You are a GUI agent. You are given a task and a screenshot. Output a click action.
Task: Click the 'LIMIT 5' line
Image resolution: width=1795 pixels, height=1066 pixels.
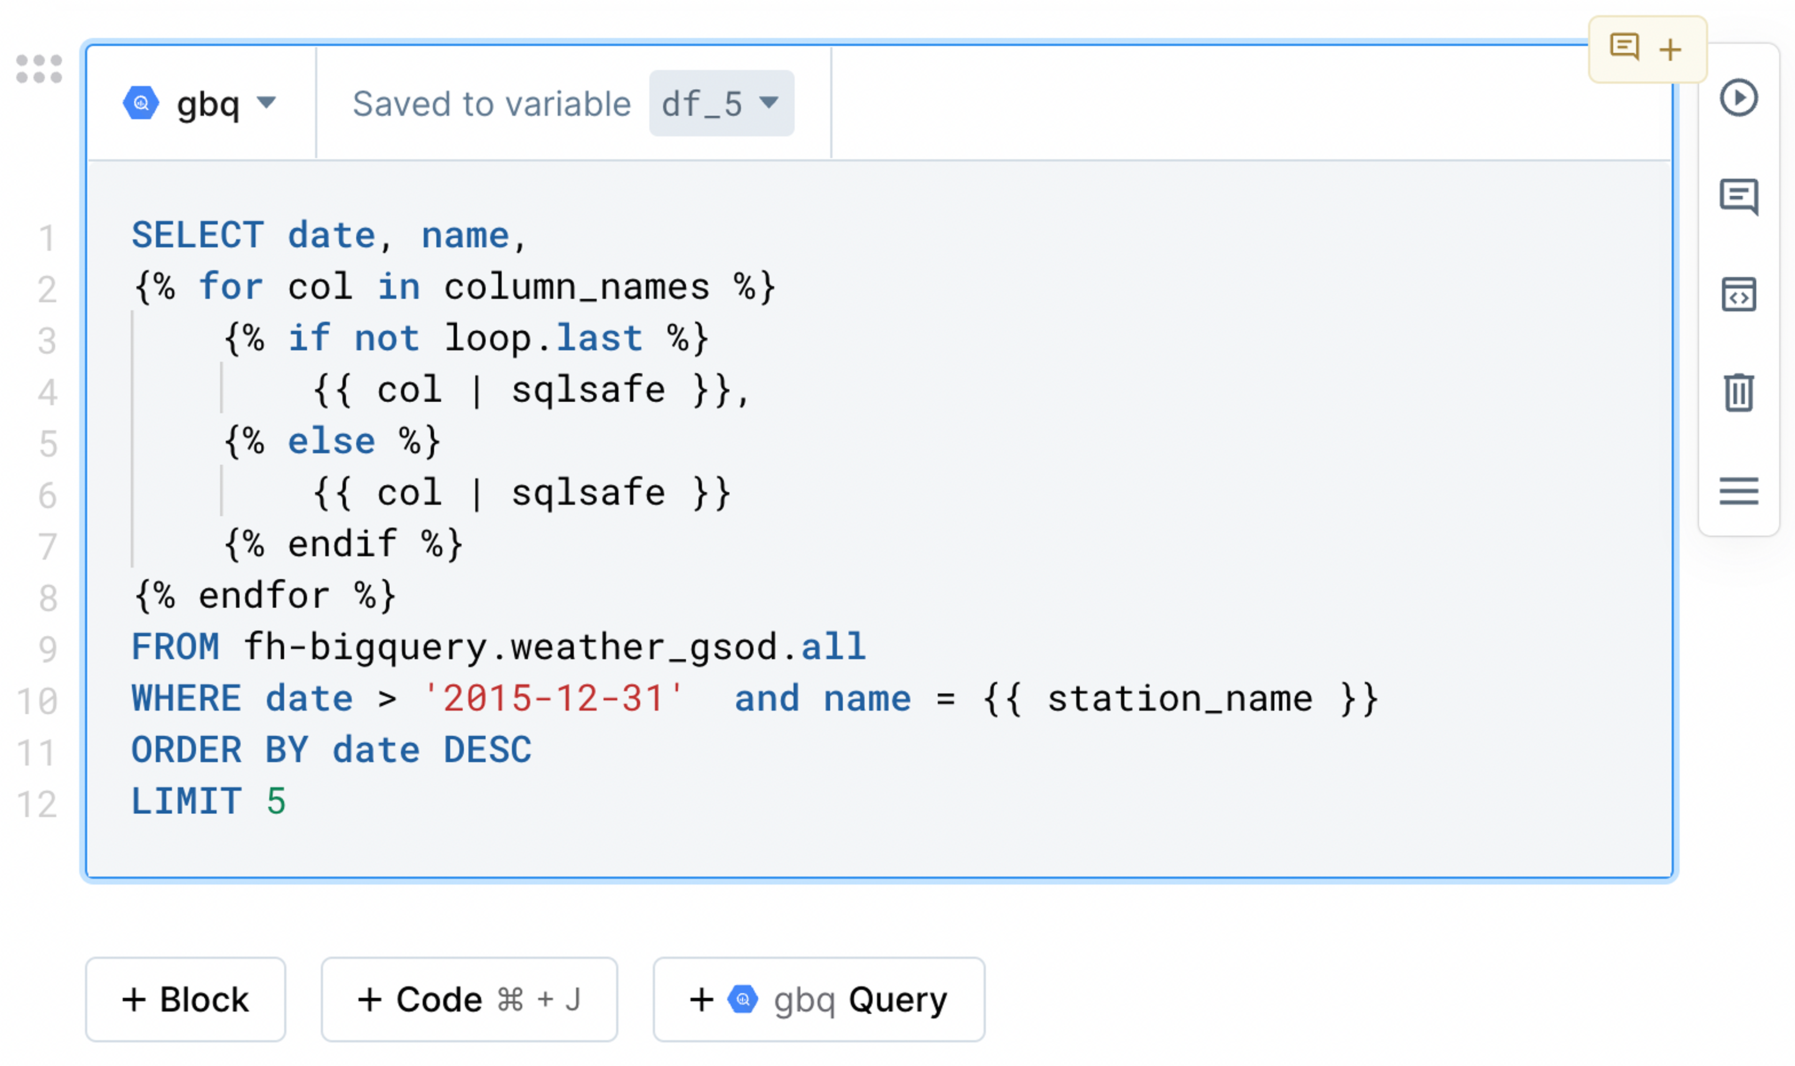pyautogui.click(x=208, y=802)
